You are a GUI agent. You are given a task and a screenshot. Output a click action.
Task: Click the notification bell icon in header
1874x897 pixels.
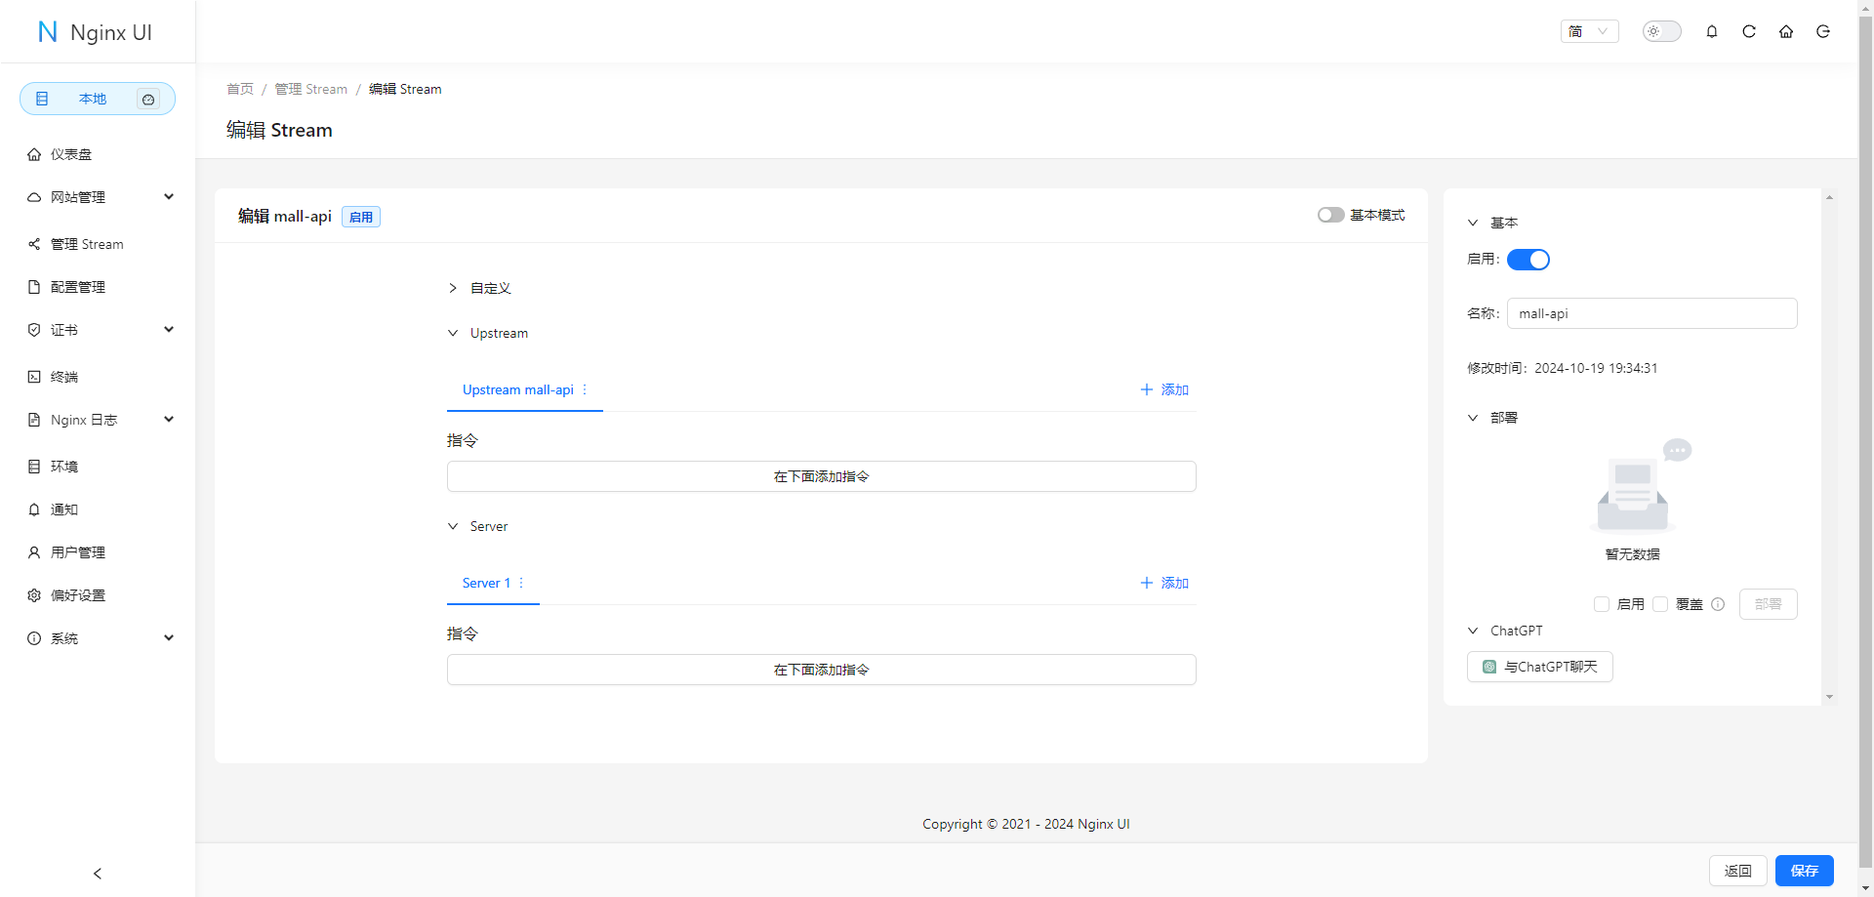pos(1712,31)
